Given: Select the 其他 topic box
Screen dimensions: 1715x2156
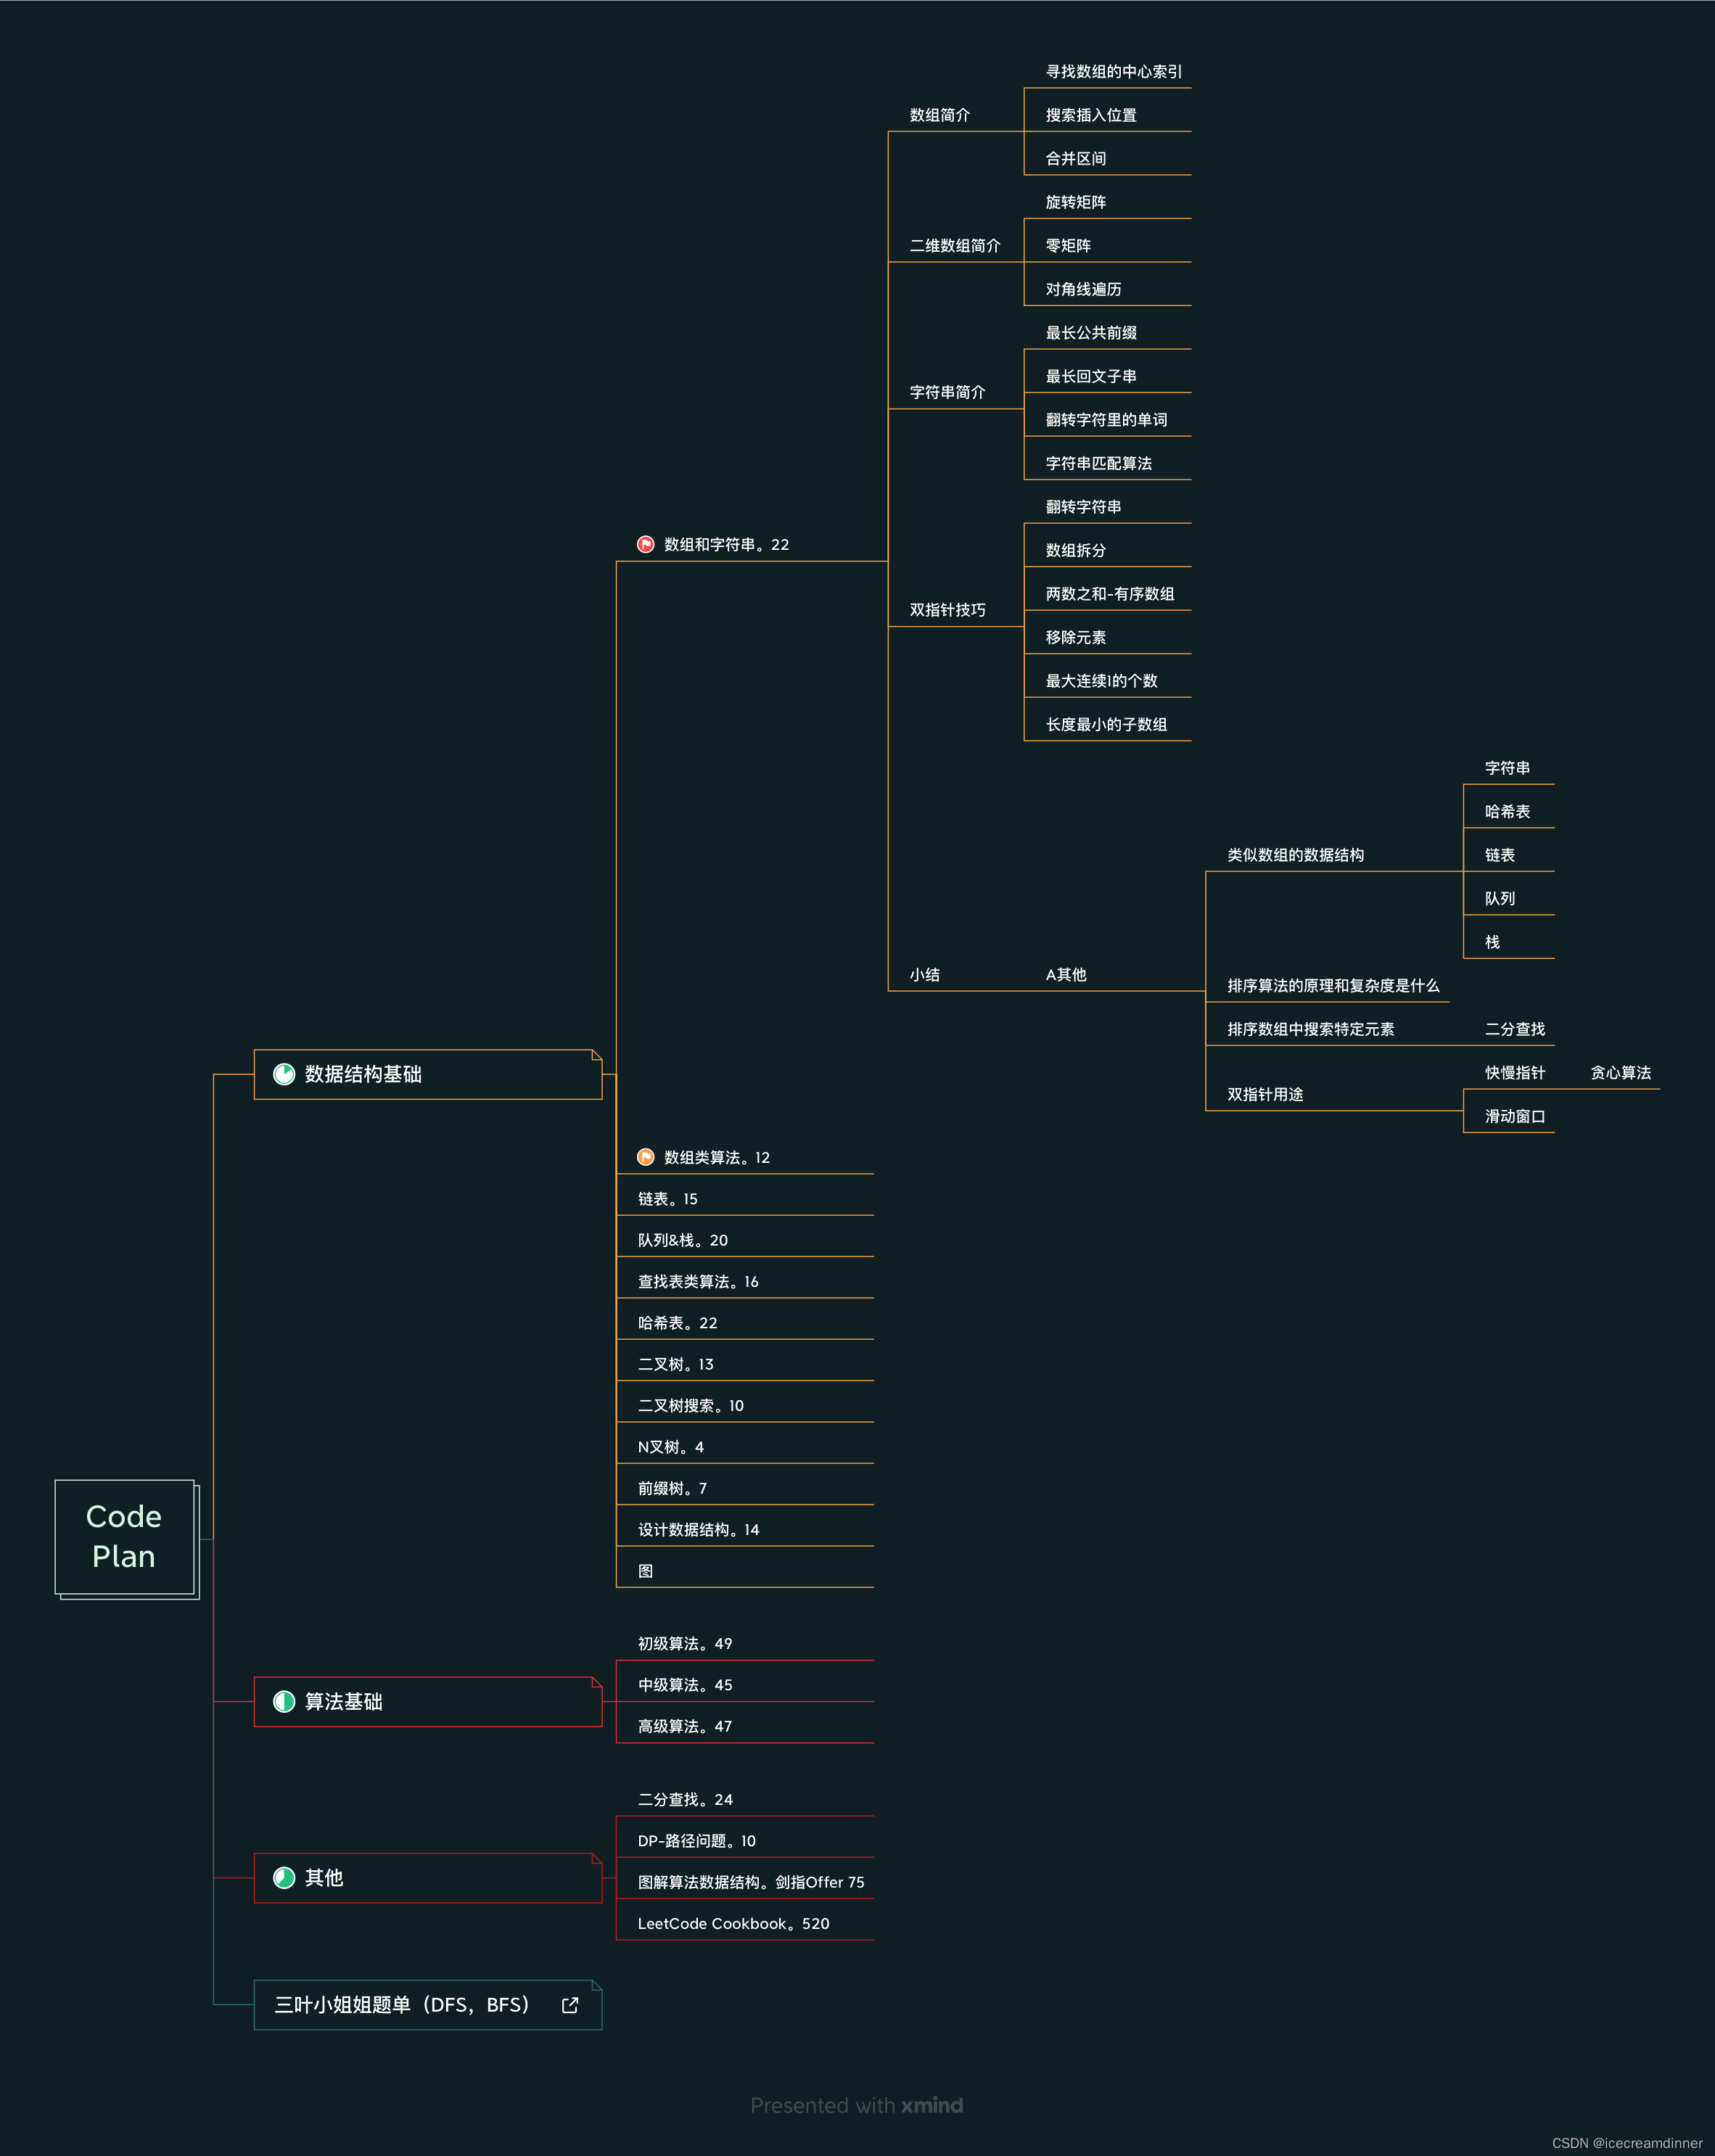Looking at the screenshot, I should (x=428, y=1877).
